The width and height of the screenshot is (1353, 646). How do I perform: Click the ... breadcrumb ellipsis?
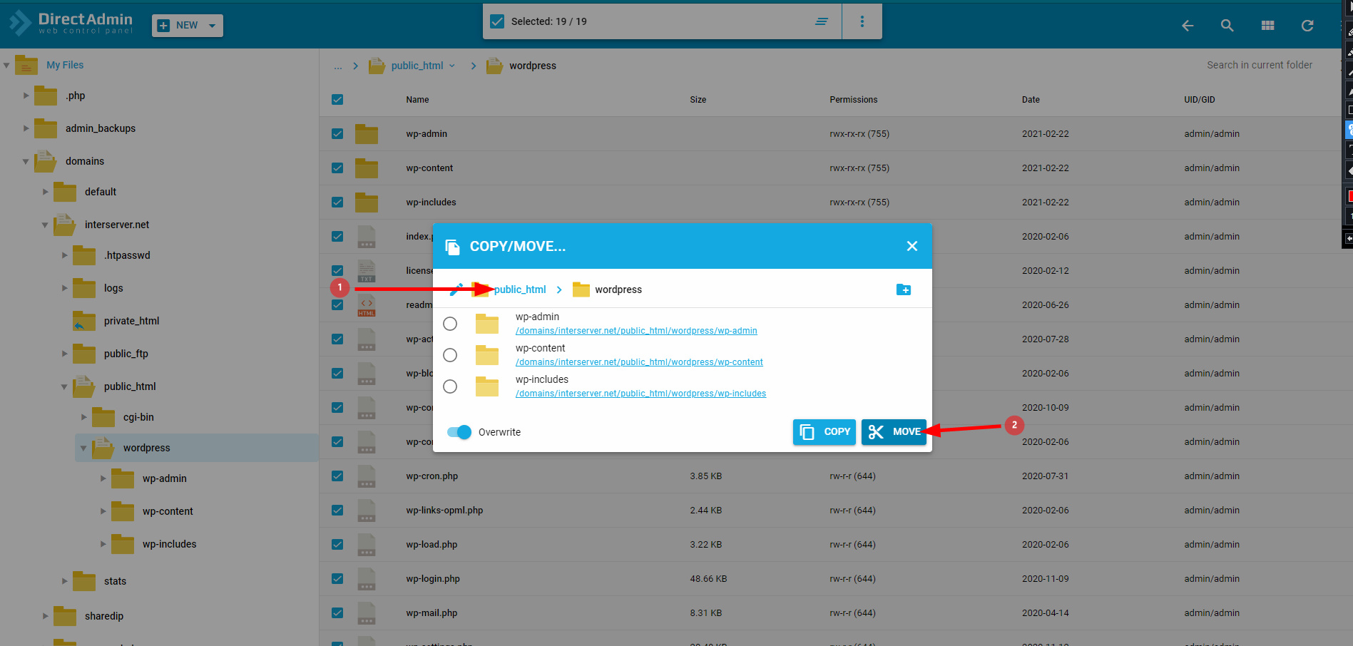click(x=338, y=66)
